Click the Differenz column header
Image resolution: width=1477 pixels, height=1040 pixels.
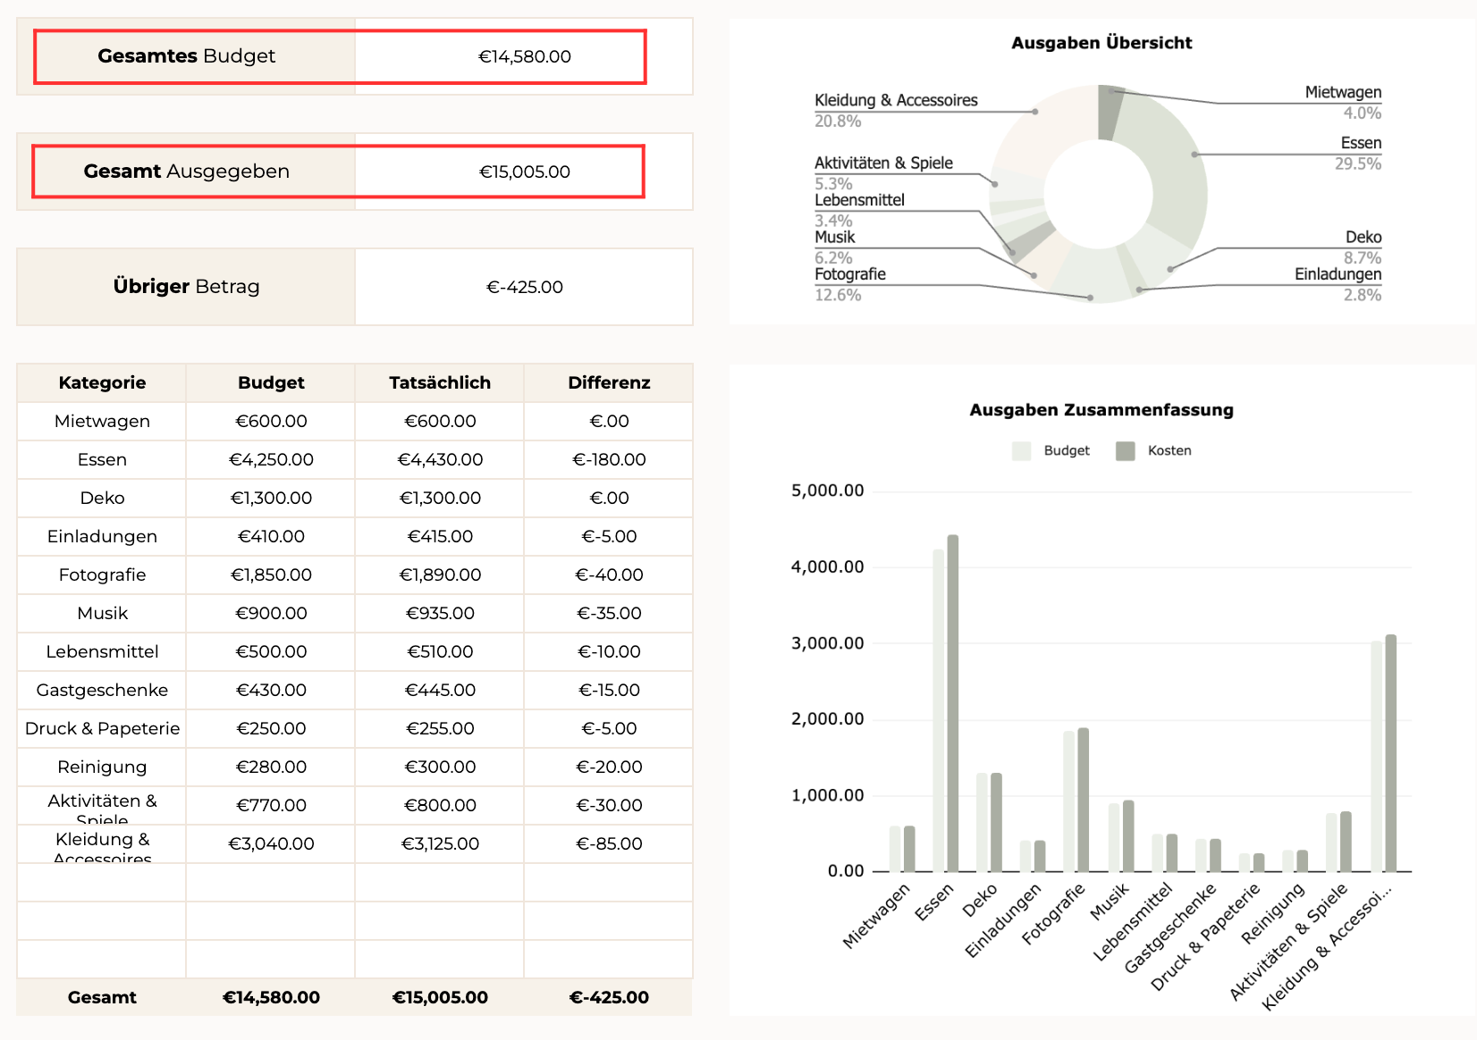point(608,382)
